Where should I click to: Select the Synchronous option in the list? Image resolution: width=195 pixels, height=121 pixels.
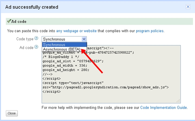click(x=64, y=45)
